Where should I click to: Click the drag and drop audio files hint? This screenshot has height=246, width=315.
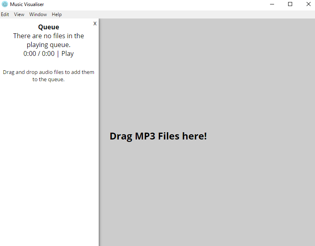(49, 76)
